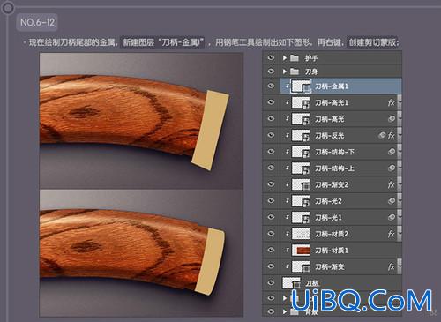Image resolution: width=441 pixels, height=322 pixels.
Task: Click the layer name 刀柄-光1
Action: point(328,218)
